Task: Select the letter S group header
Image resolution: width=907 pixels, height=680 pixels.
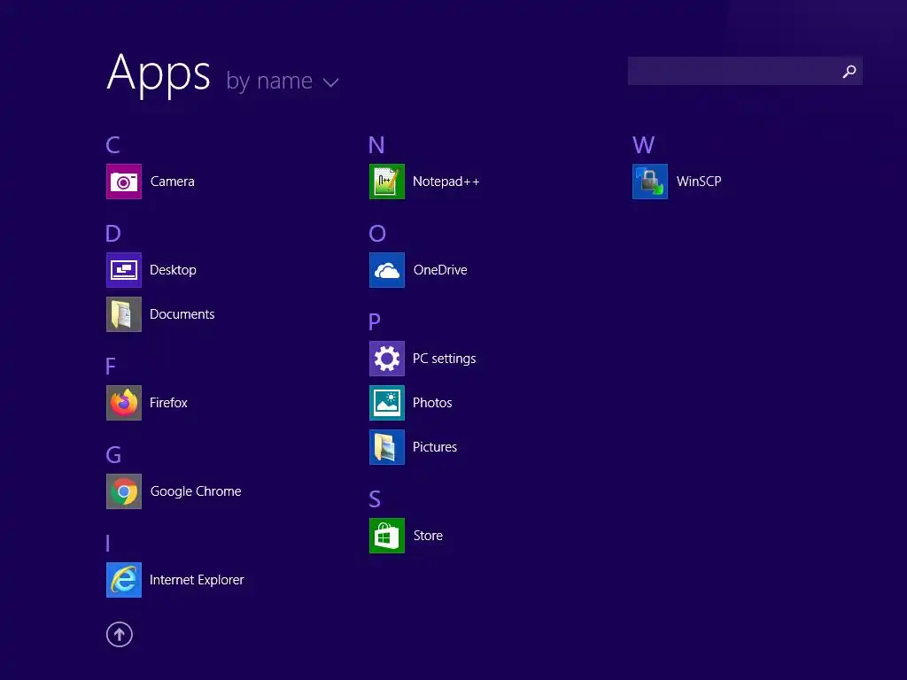Action: pos(375,499)
